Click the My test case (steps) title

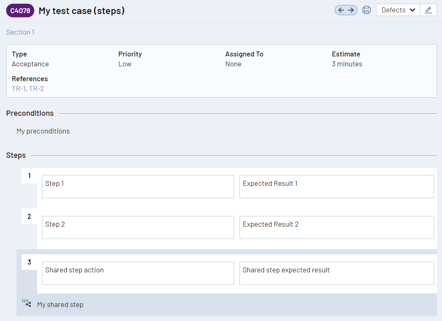click(x=82, y=11)
